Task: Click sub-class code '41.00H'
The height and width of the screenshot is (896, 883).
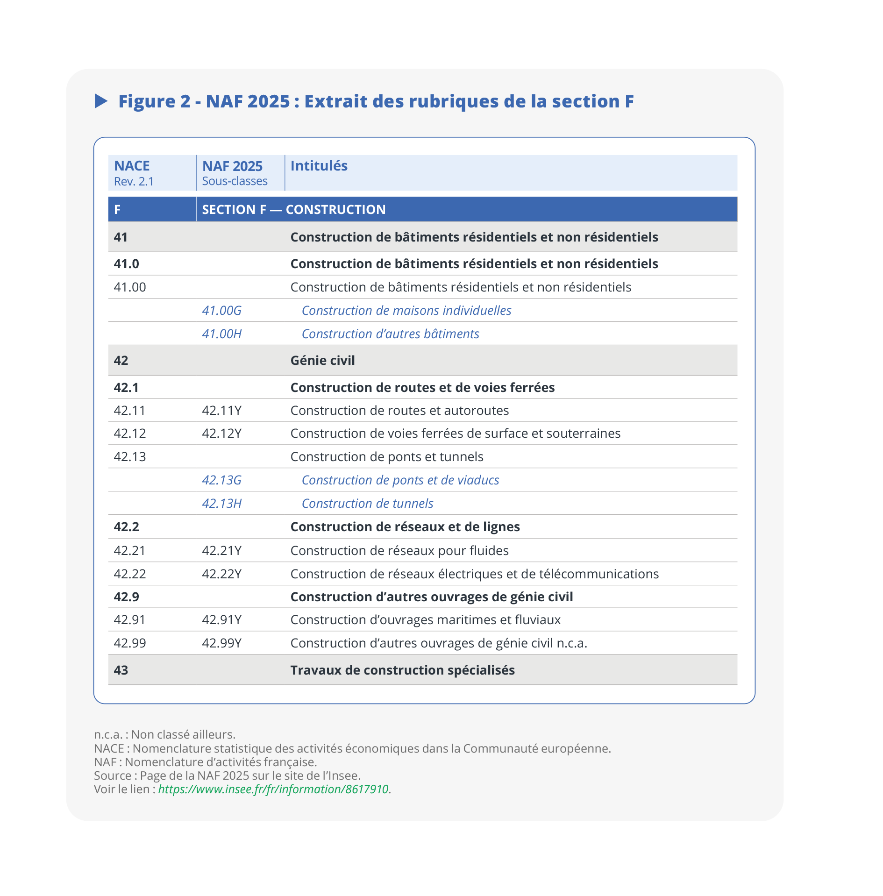Action: pyautogui.click(x=222, y=334)
